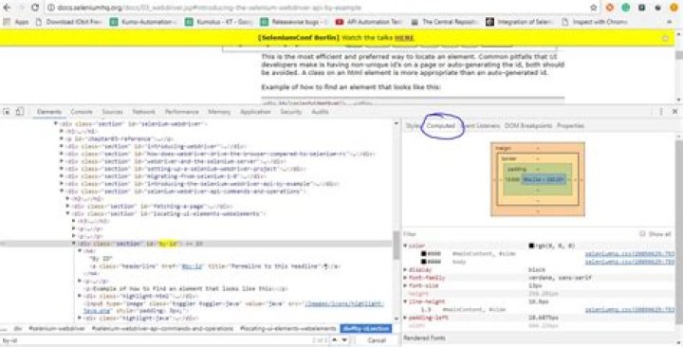The width and height of the screenshot is (683, 347).
Task: Click the green extension icon in toolbar
Action: (625, 8)
